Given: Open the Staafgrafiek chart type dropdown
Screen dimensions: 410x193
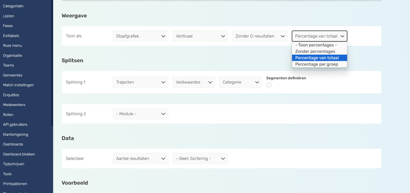Looking at the screenshot, I should pos(141,36).
